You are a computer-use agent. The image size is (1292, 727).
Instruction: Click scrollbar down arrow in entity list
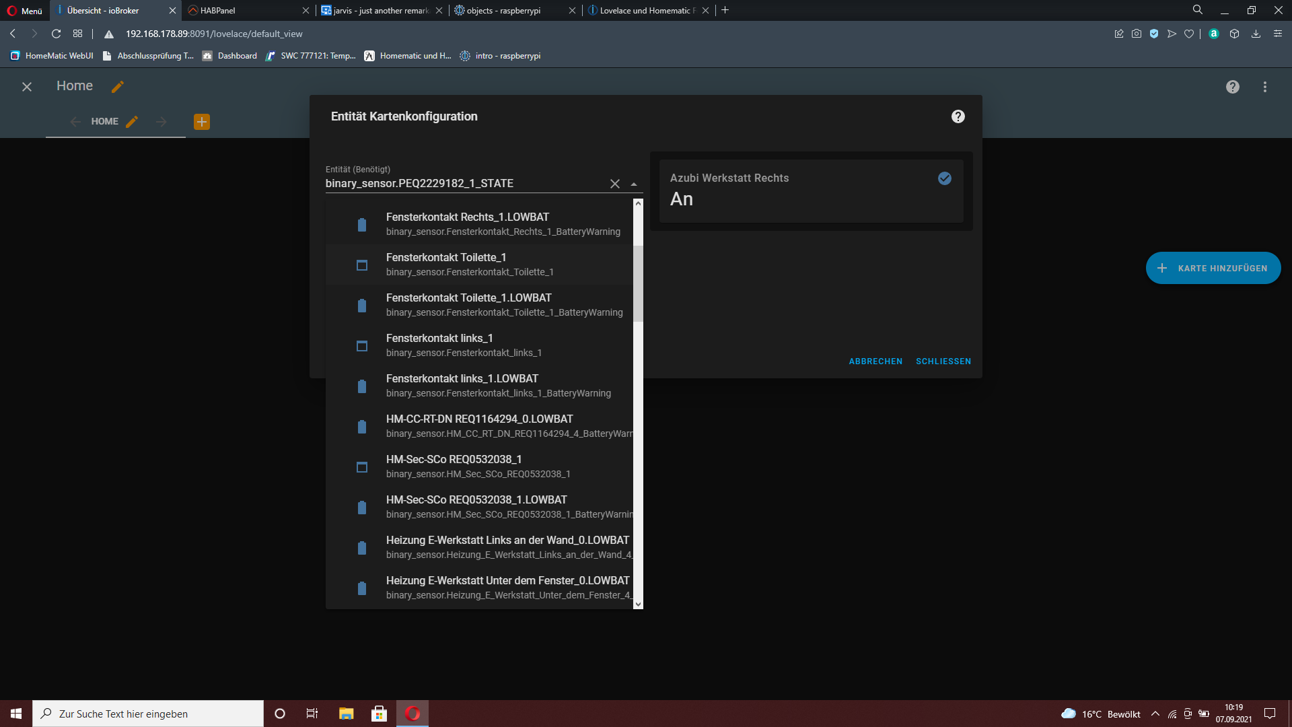pos(638,604)
